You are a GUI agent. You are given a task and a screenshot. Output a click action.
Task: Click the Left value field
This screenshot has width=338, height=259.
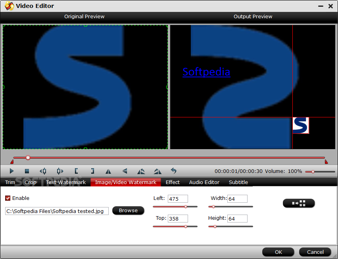click(178, 199)
